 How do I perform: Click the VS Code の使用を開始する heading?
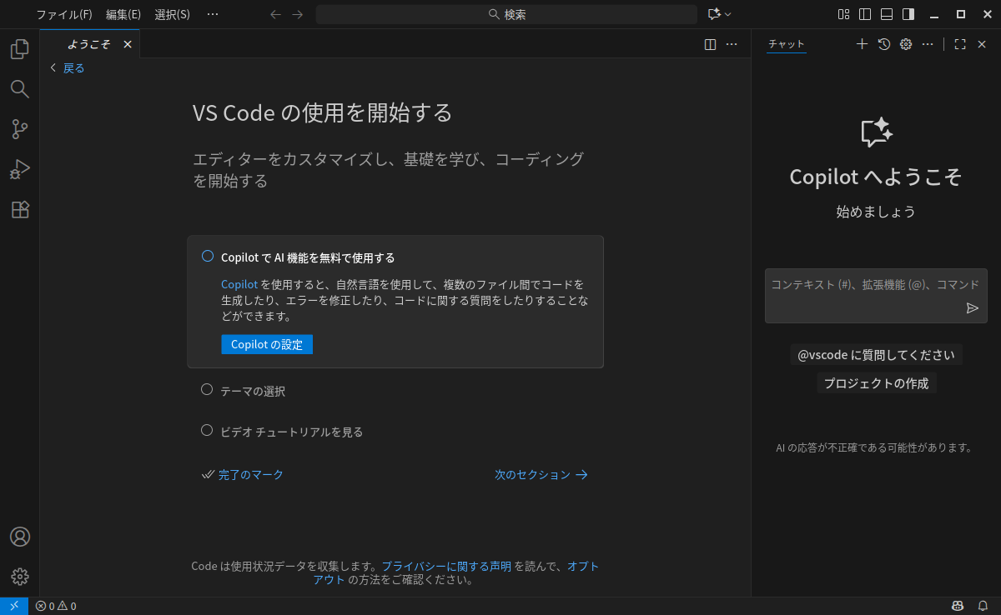tap(323, 112)
